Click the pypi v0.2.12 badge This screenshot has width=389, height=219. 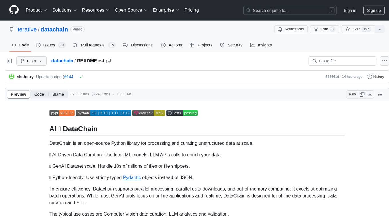pyautogui.click(x=62, y=113)
